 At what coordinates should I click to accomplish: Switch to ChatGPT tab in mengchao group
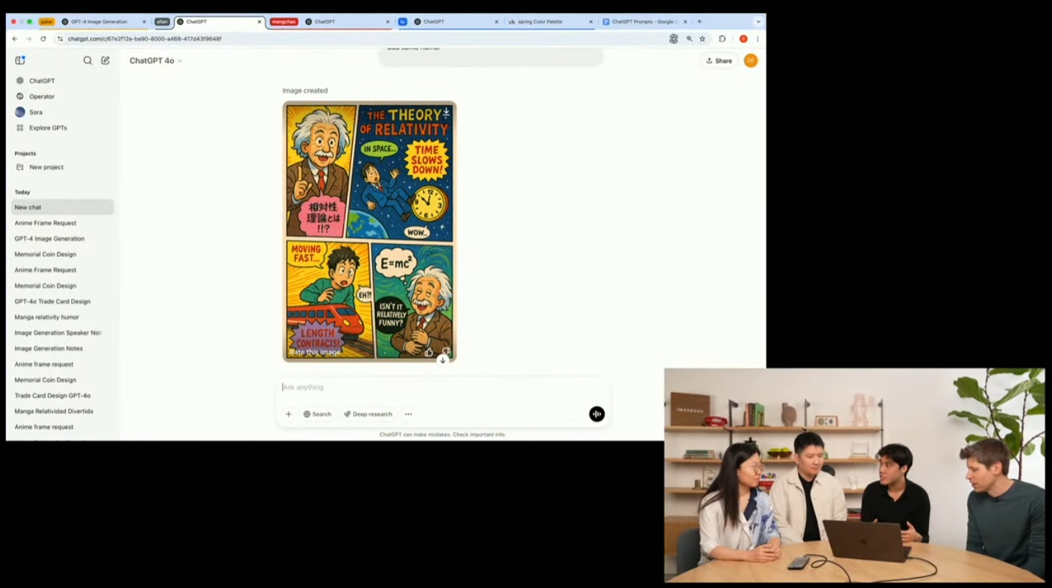point(347,22)
